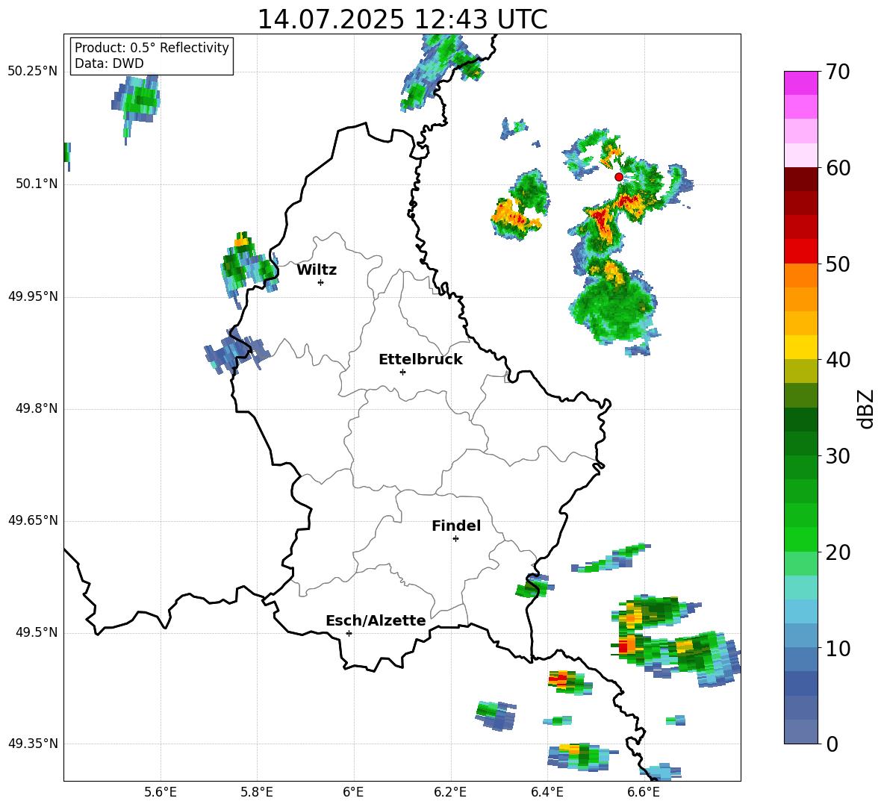Viewport: 884px width, 807px height.
Task: Click the 6°E longitude label
Action: (x=353, y=792)
